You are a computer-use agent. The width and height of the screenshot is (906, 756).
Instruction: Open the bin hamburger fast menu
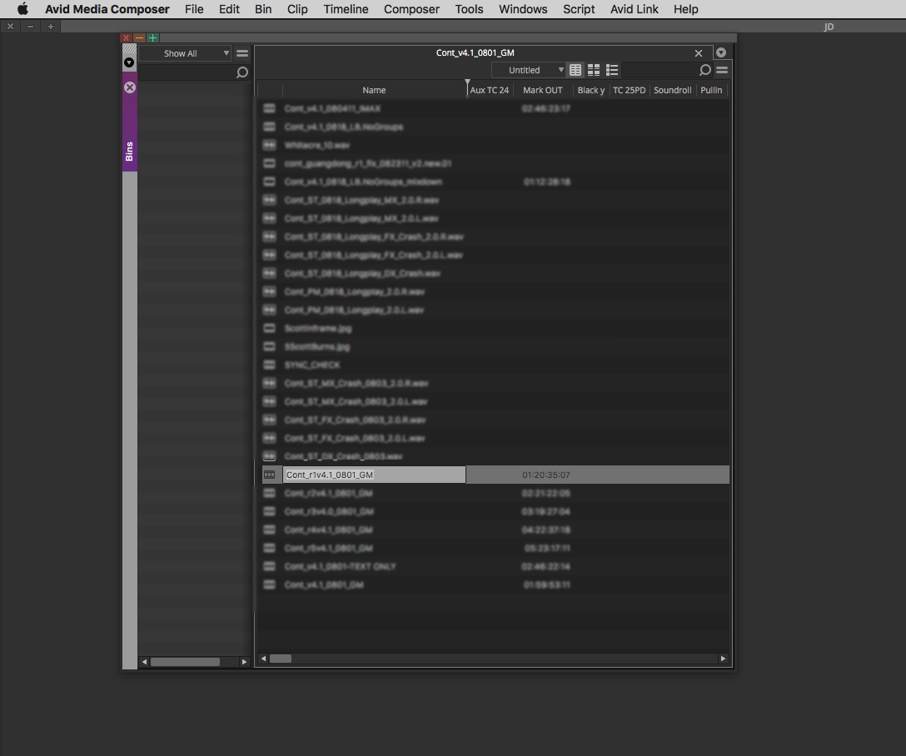point(722,70)
